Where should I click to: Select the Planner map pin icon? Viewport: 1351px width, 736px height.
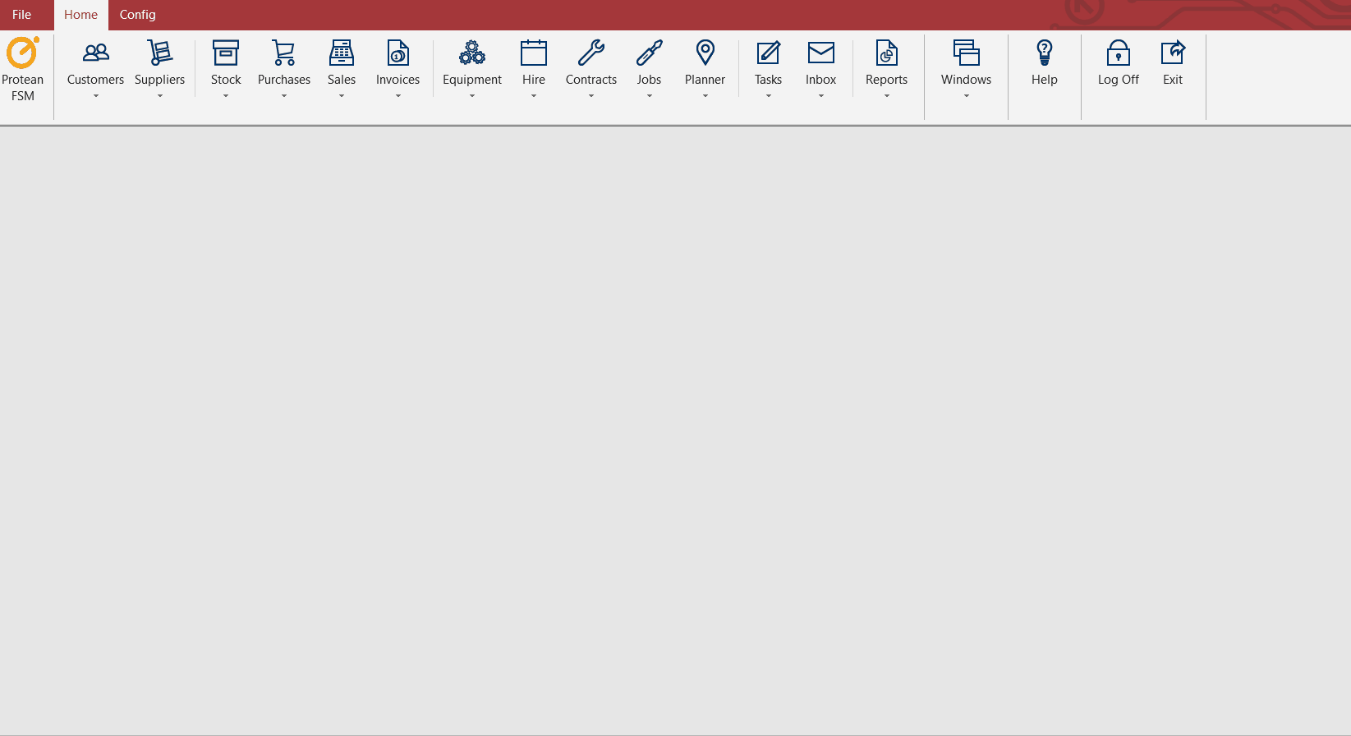pyautogui.click(x=705, y=53)
